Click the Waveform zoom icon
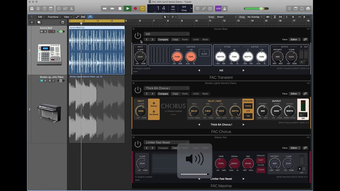The height and width of the screenshot is (191, 340). (x=268, y=17)
